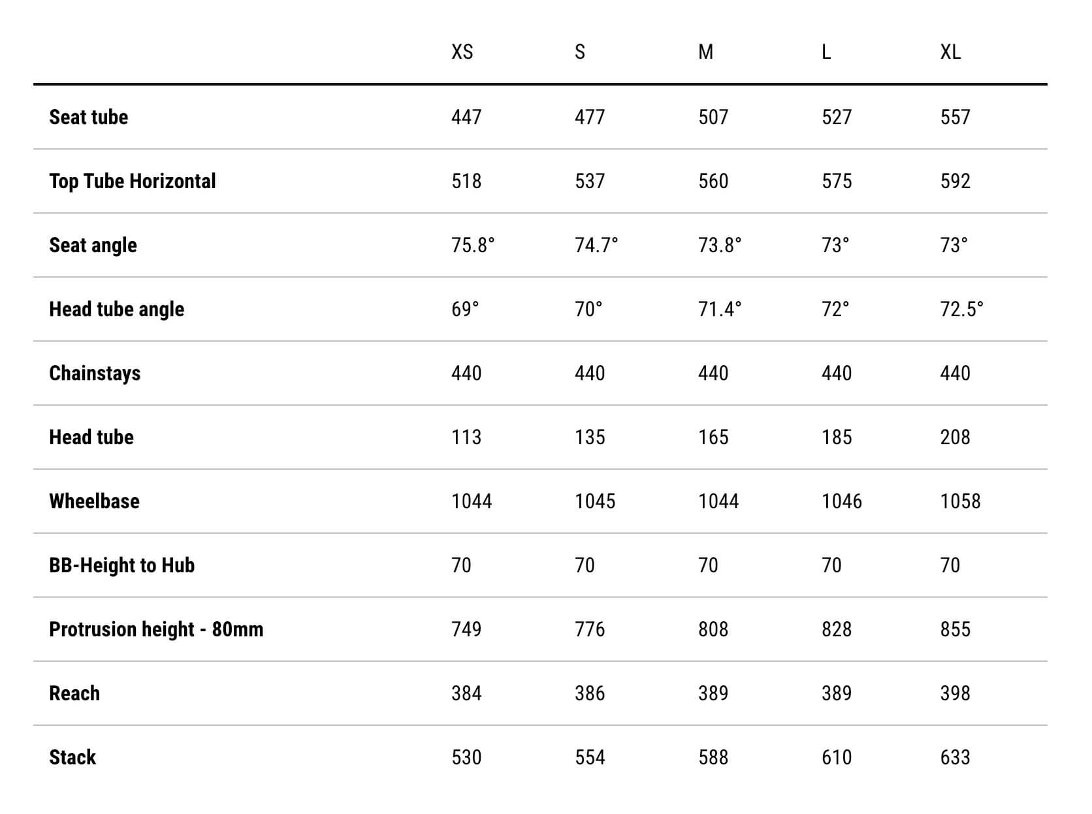Click the 71.4° head tube angle value

pyautogui.click(x=720, y=309)
